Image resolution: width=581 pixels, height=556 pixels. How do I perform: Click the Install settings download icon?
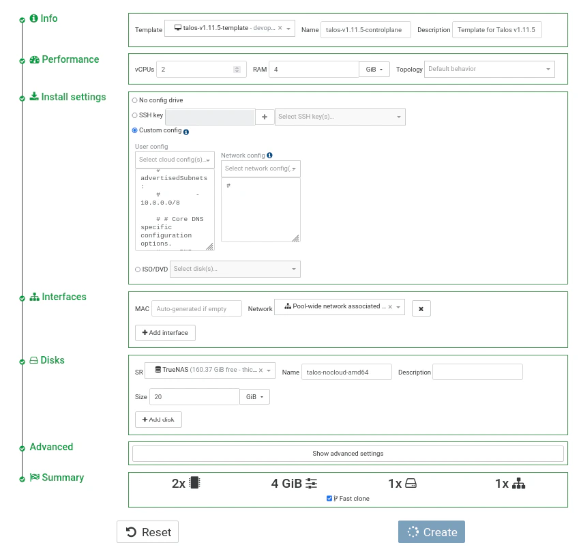tap(33, 97)
